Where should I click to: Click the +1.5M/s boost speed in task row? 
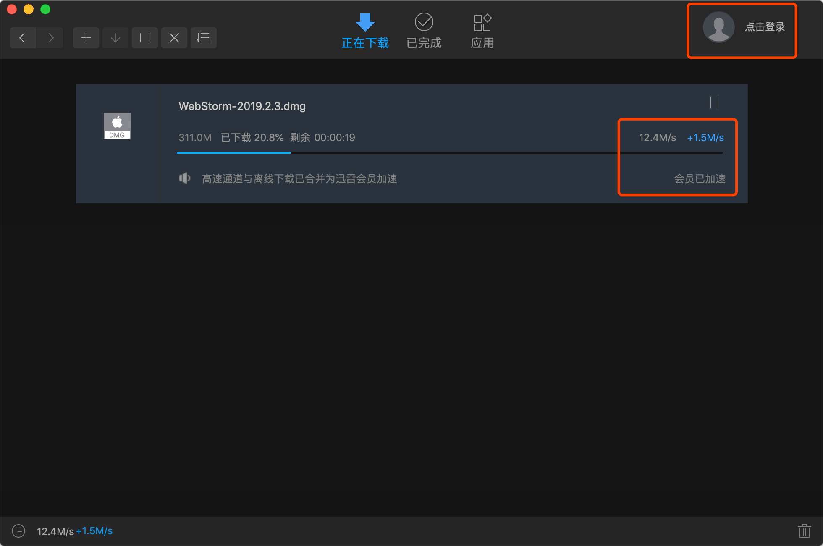[705, 138]
